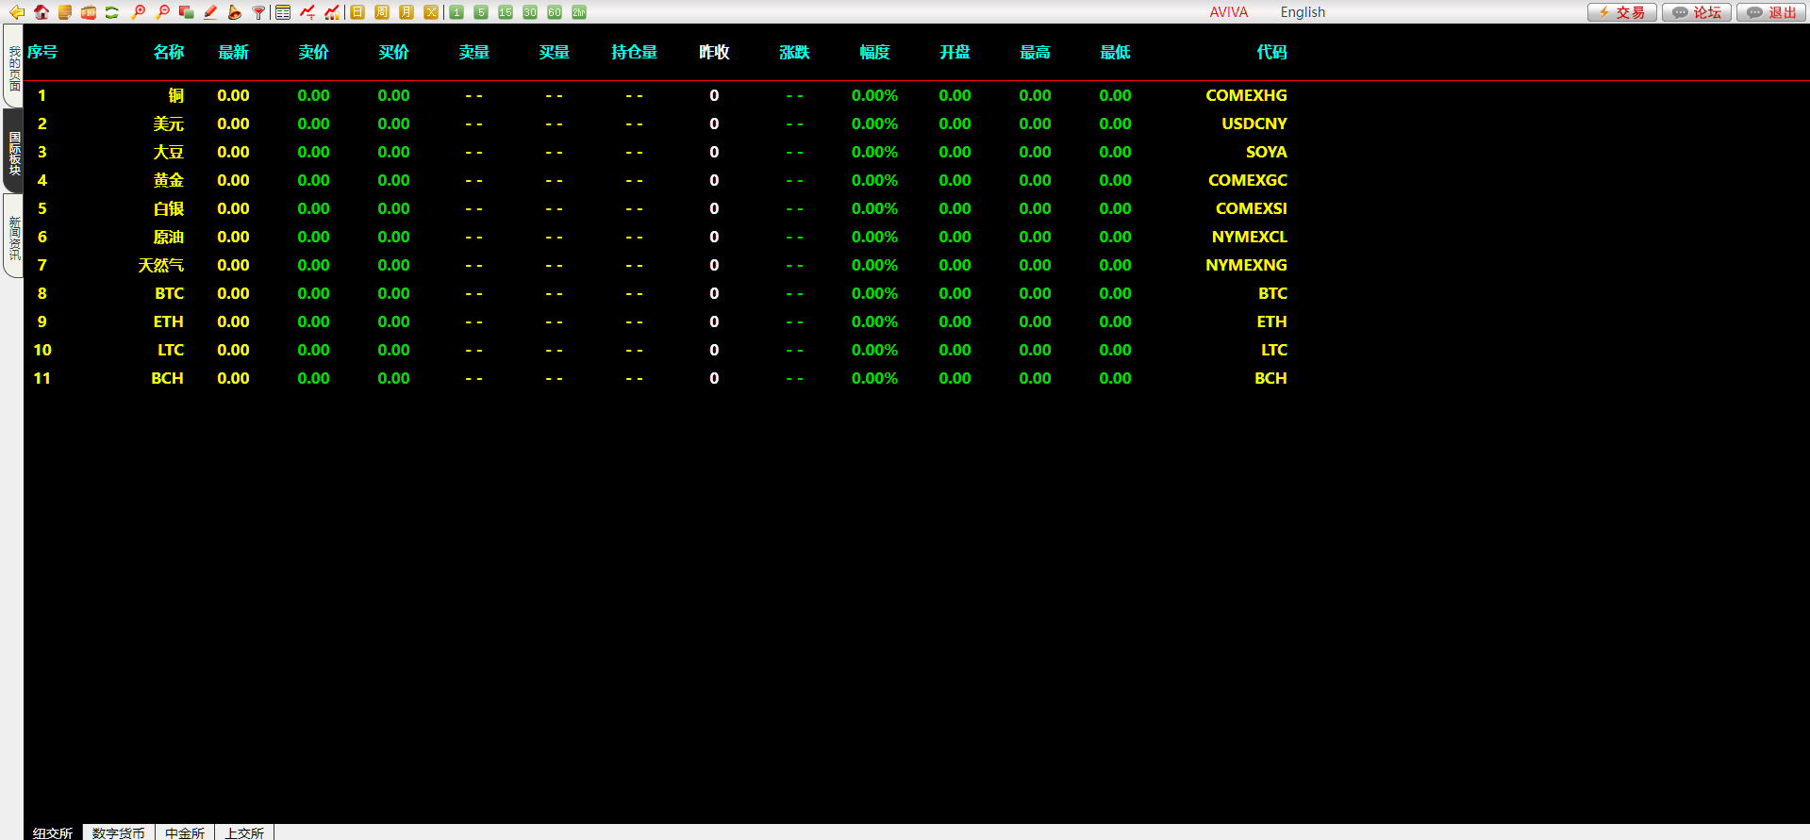The height and width of the screenshot is (840, 1810).
Task: Select the 1-minute chart button
Action: coord(457,12)
